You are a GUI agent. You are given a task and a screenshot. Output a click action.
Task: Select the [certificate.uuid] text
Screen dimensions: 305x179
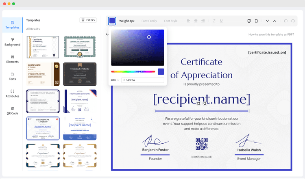(x=202, y=157)
